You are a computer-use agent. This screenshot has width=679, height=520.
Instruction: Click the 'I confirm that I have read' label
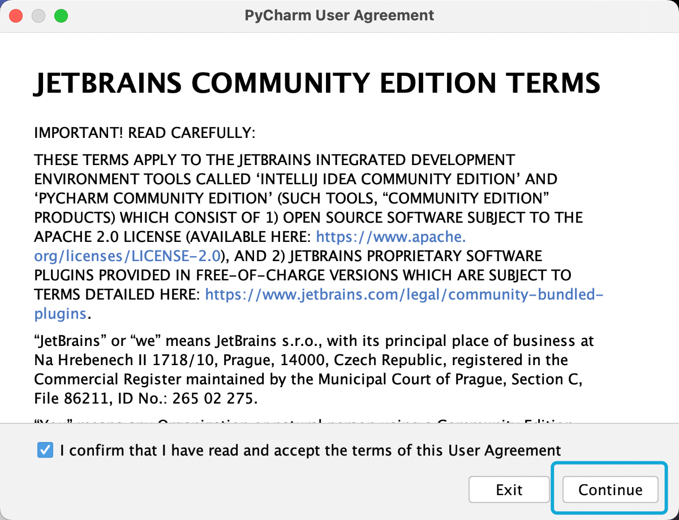point(311,450)
